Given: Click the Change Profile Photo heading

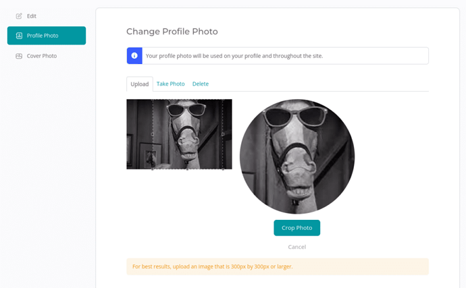Looking at the screenshot, I should [x=172, y=32].
